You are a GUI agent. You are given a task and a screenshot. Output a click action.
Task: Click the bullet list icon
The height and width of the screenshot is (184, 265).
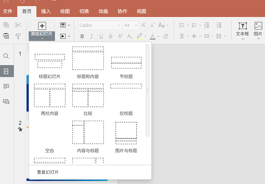point(182,25)
